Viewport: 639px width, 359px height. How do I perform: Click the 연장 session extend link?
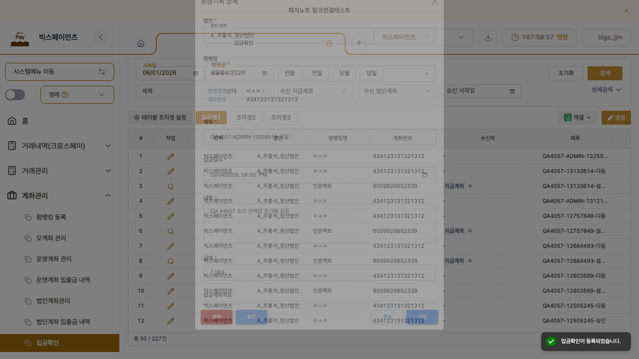coord(562,37)
